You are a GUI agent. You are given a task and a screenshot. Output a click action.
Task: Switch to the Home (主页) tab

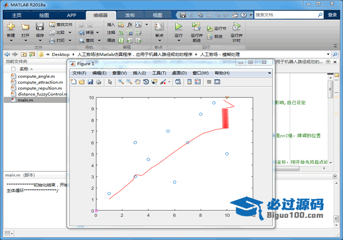[x=17, y=15]
